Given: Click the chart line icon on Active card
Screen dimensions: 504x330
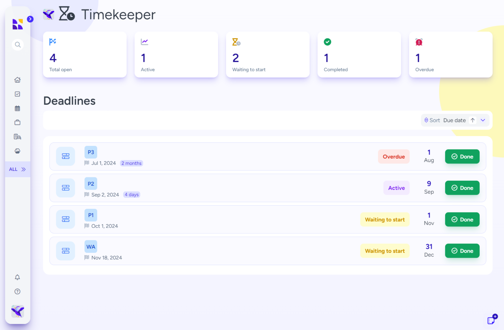Looking at the screenshot, I should pos(144,42).
